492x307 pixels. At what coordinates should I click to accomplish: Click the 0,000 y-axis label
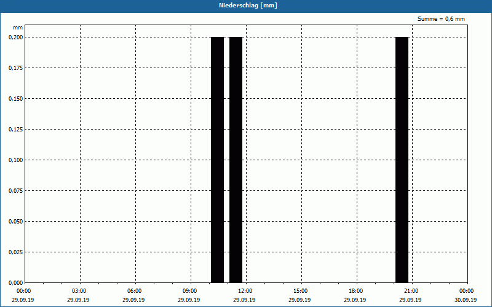pyautogui.click(x=15, y=283)
